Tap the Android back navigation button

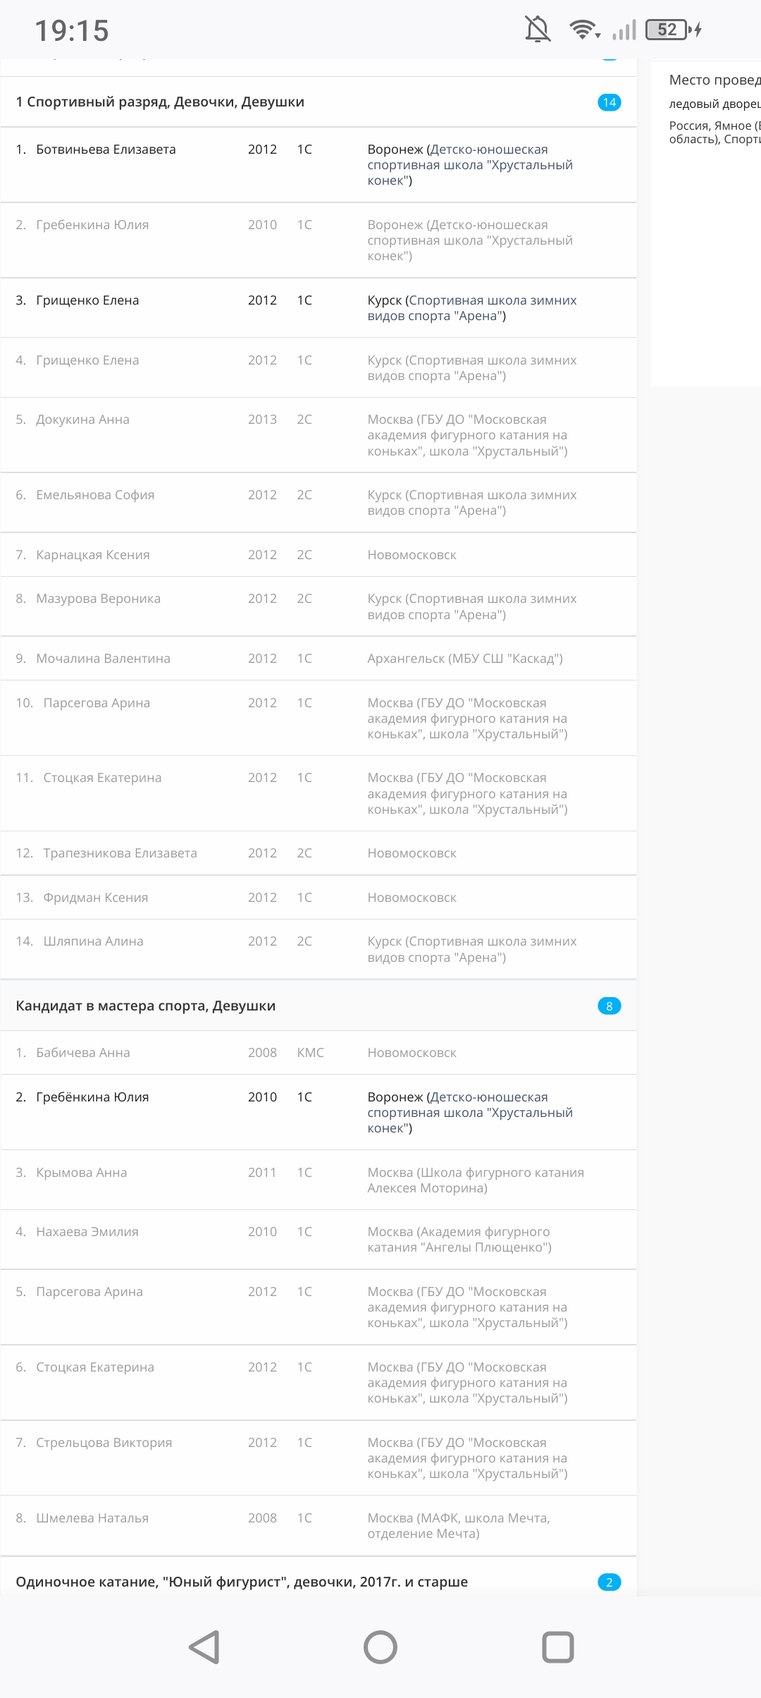tap(205, 1647)
